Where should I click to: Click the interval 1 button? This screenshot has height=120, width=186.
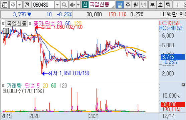click(x=177, y=5)
